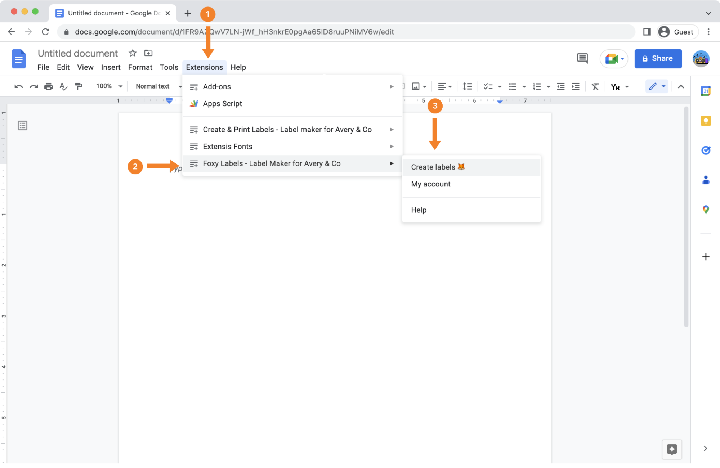Click the Move to folder icon
Viewport: 720px width, 468px height.
pos(148,53)
